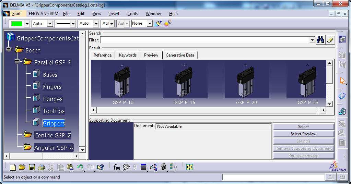Collapse the Parallel GSP-P node
Viewport: 351px width, 184px height.
[17, 61]
